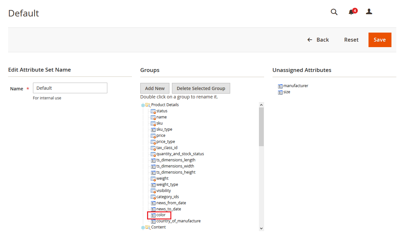Screen dimensions: 406x243
Task: Collapse the Product Details group
Action: (x=143, y=105)
